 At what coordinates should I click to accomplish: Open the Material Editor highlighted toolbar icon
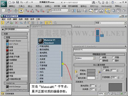tap(108, 11)
